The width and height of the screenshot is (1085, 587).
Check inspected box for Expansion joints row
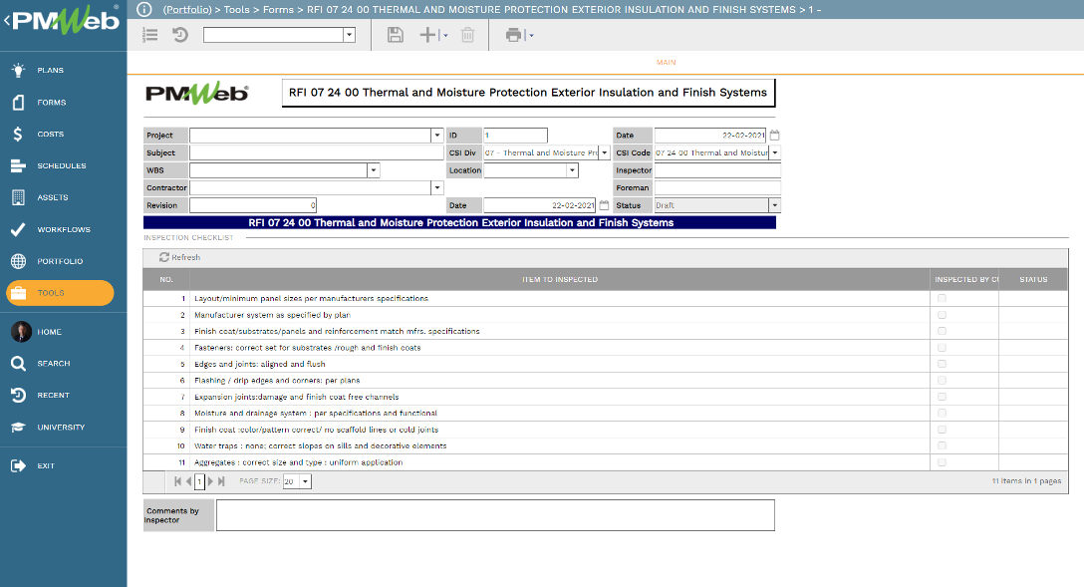(942, 397)
